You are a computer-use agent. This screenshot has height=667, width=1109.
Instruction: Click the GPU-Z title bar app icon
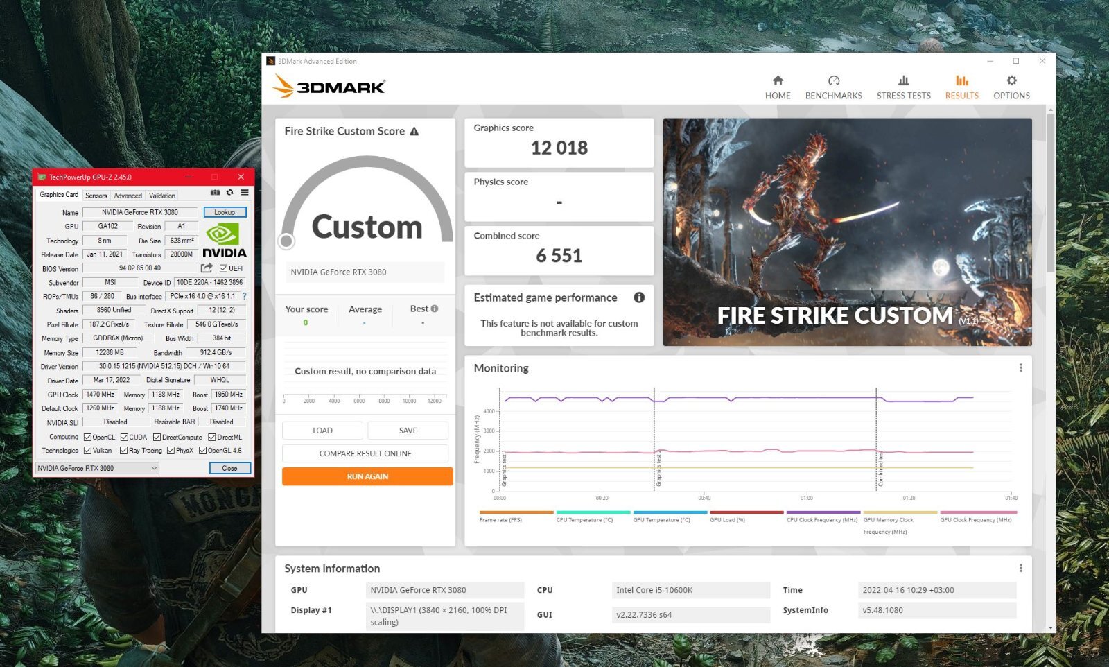[x=42, y=177]
